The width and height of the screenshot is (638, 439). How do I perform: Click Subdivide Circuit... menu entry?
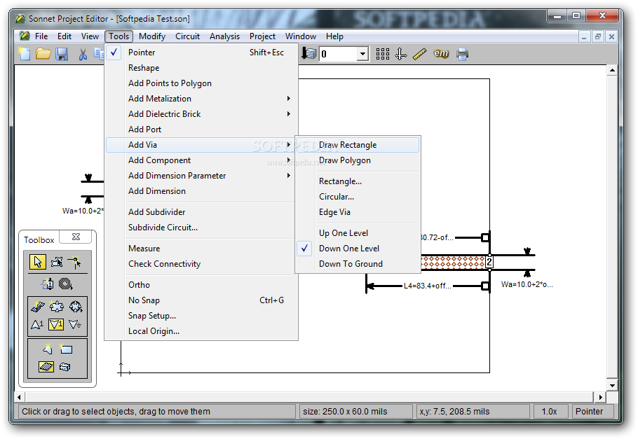click(x=201, y=228)
